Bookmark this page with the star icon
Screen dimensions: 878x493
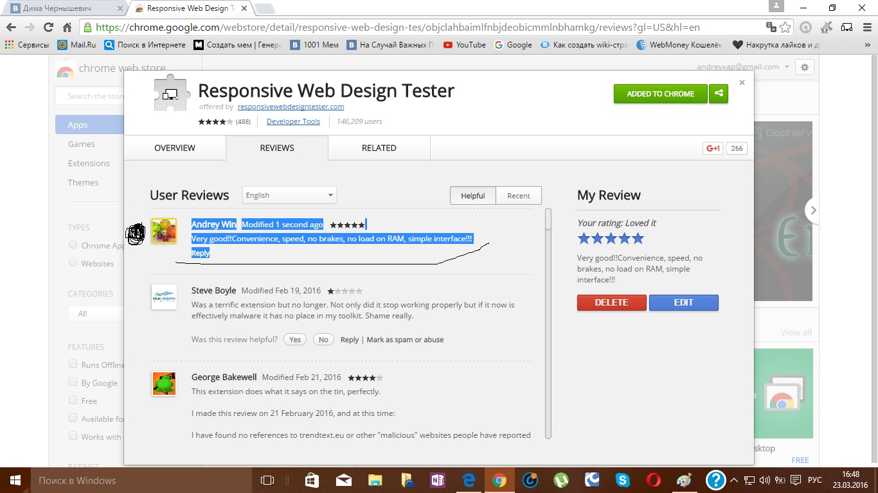[785, 28]
